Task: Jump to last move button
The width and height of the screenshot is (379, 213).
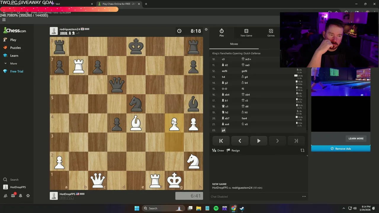Action: pos(296,141)
